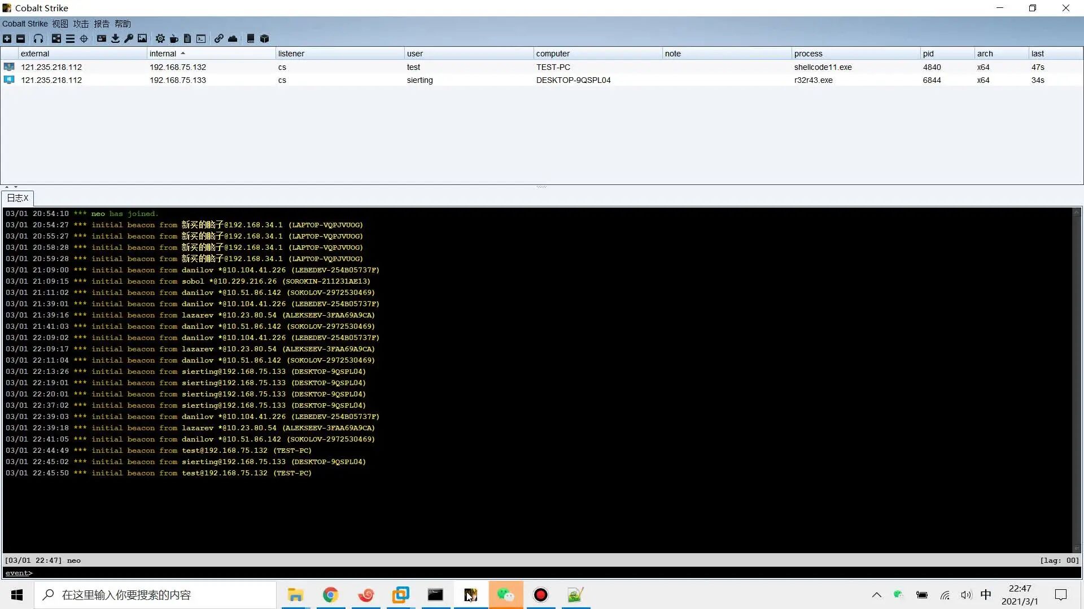Click the Windows search box in taskbar

click(155, 595)
